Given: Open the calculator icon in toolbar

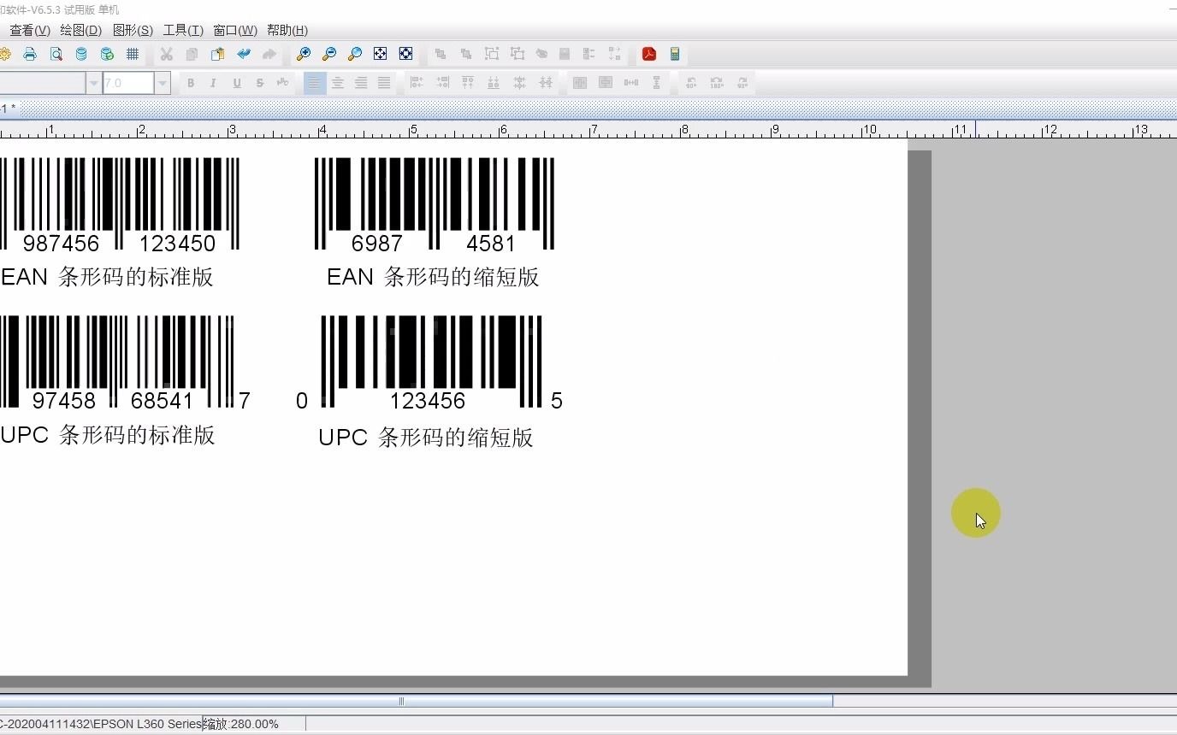Looking at the screenshot, I should coord(675,54).
